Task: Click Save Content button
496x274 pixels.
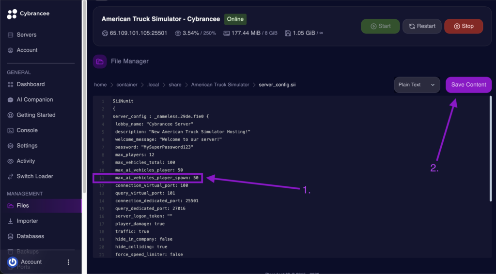Action: 469,85
